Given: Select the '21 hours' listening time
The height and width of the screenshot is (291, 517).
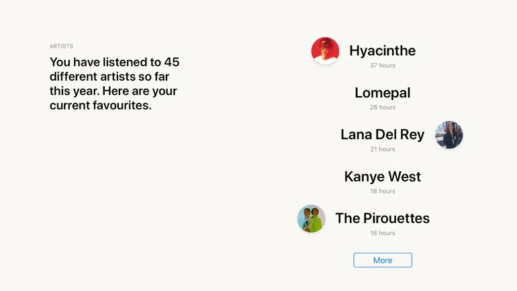Looking at the screenshot, I should point(383,149).
